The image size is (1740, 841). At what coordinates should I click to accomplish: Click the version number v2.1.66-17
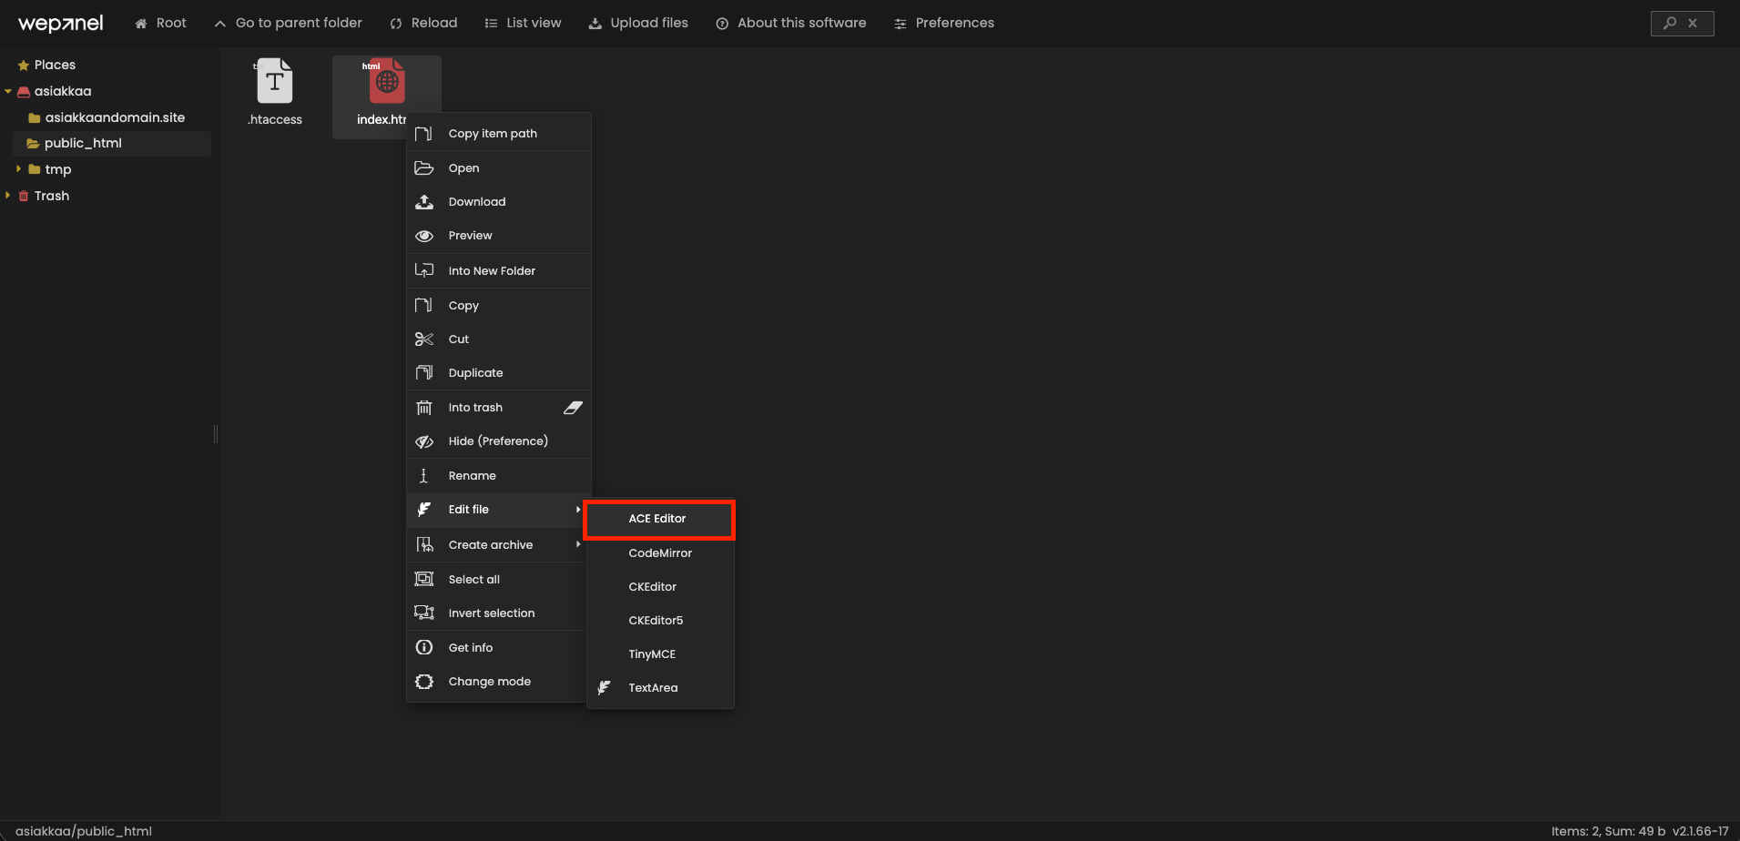[1701, 831]
